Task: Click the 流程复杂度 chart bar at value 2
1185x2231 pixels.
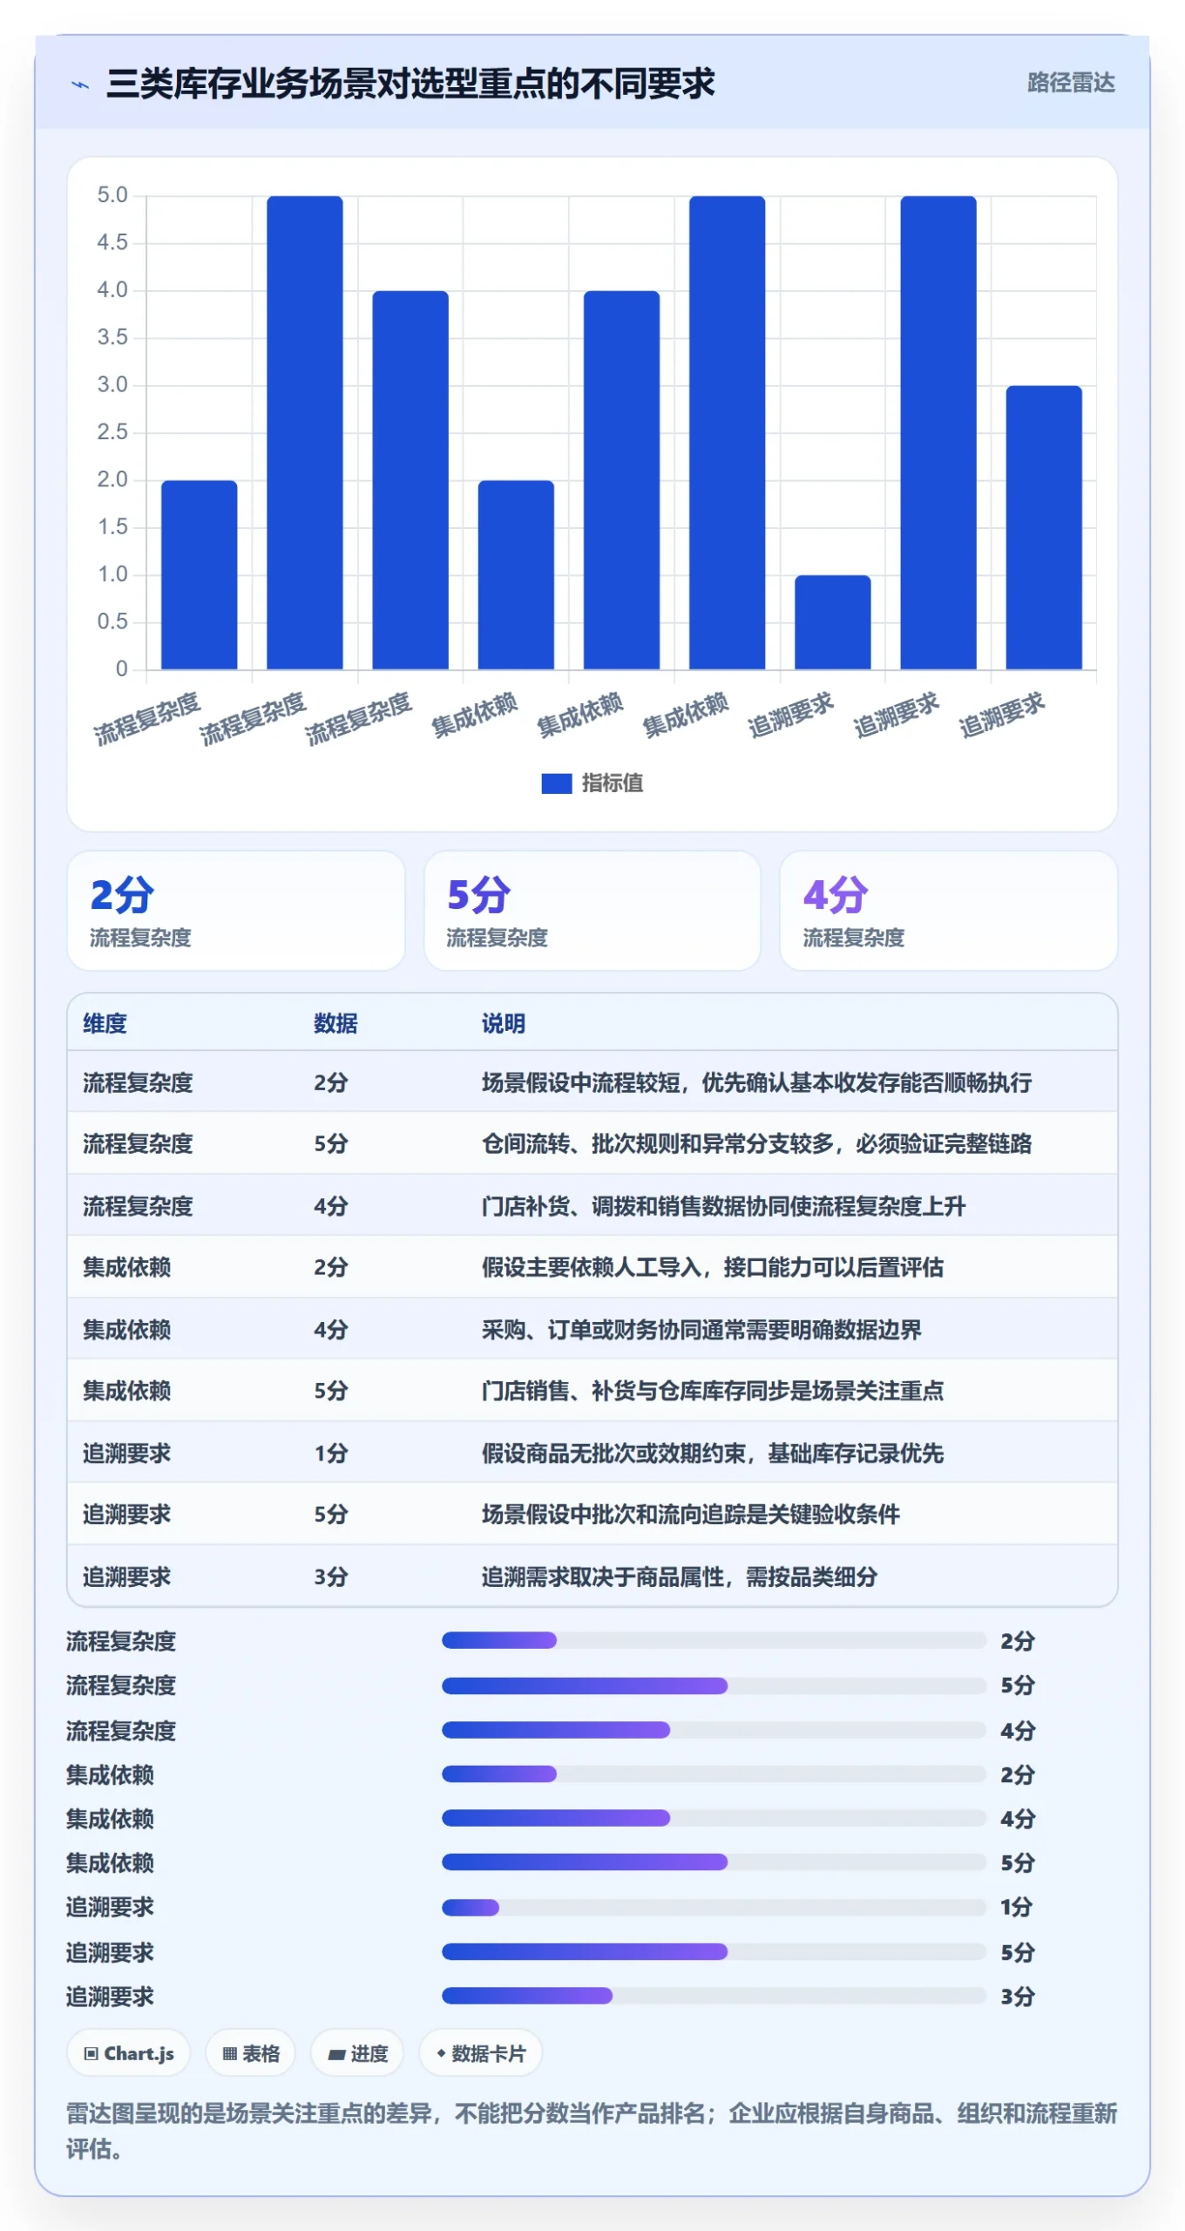Action: (199, 575)
